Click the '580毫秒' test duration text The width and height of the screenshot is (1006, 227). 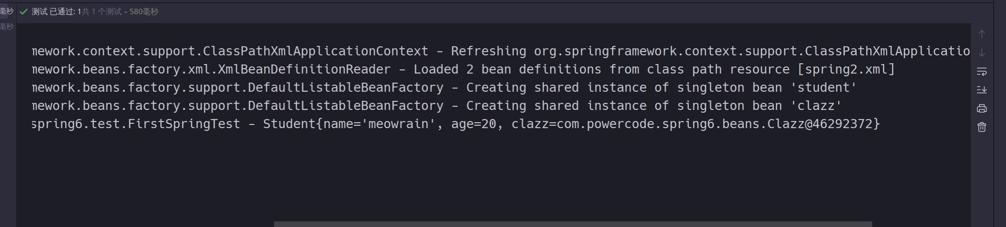(144, 12)
